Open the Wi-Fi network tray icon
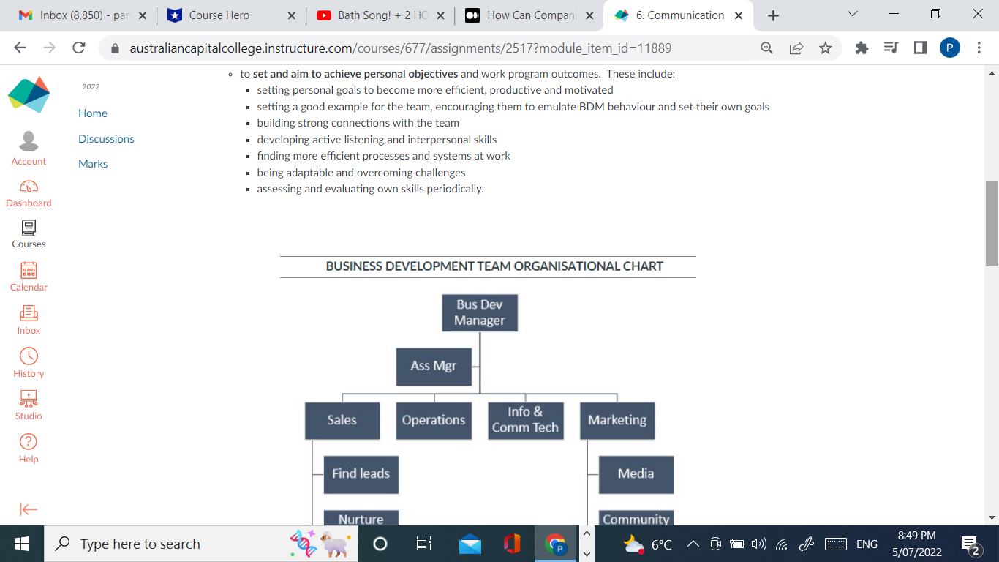The height and width of the screenshot is (562, 999). [782, 544]
